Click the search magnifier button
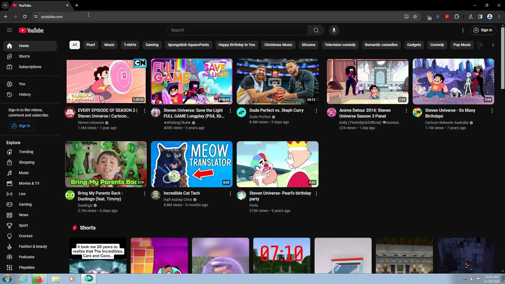 pos(316,30)
